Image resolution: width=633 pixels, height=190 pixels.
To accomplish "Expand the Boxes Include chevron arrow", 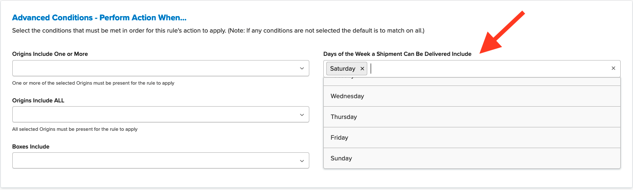I will click(x=302, y=161).
